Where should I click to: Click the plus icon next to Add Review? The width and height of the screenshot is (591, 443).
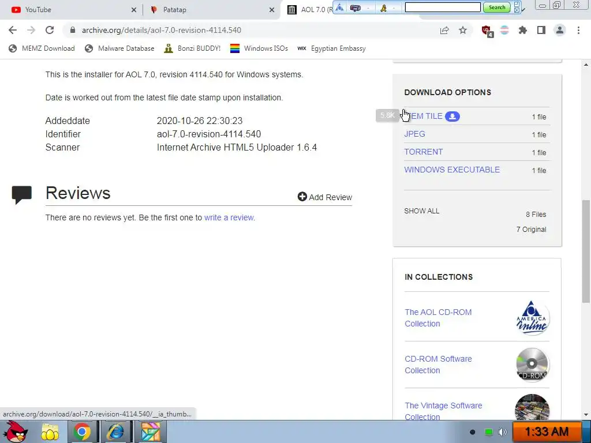point(302,197)
